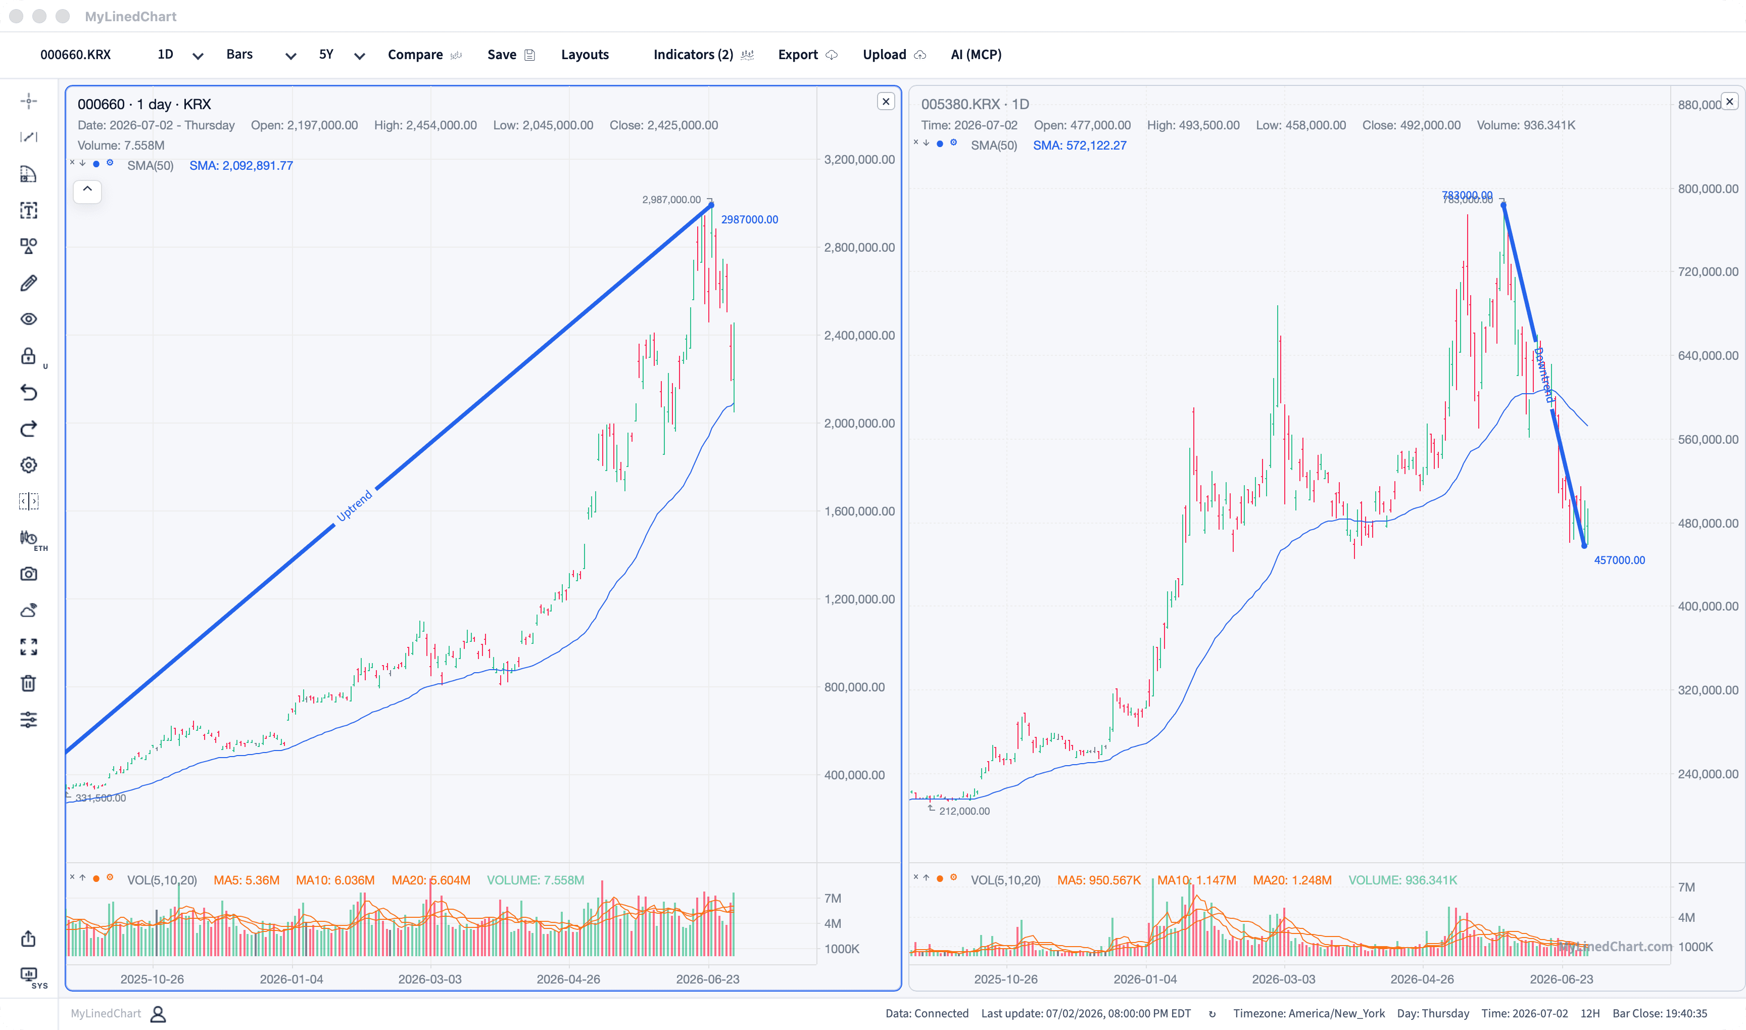Click the orange VOL color dot on right chart

click(x=940, y=879)
